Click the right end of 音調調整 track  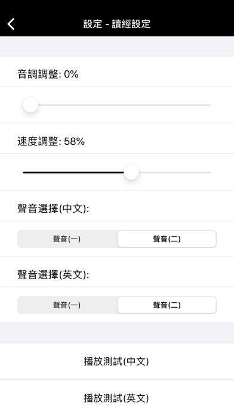click(x=210, y=105)
